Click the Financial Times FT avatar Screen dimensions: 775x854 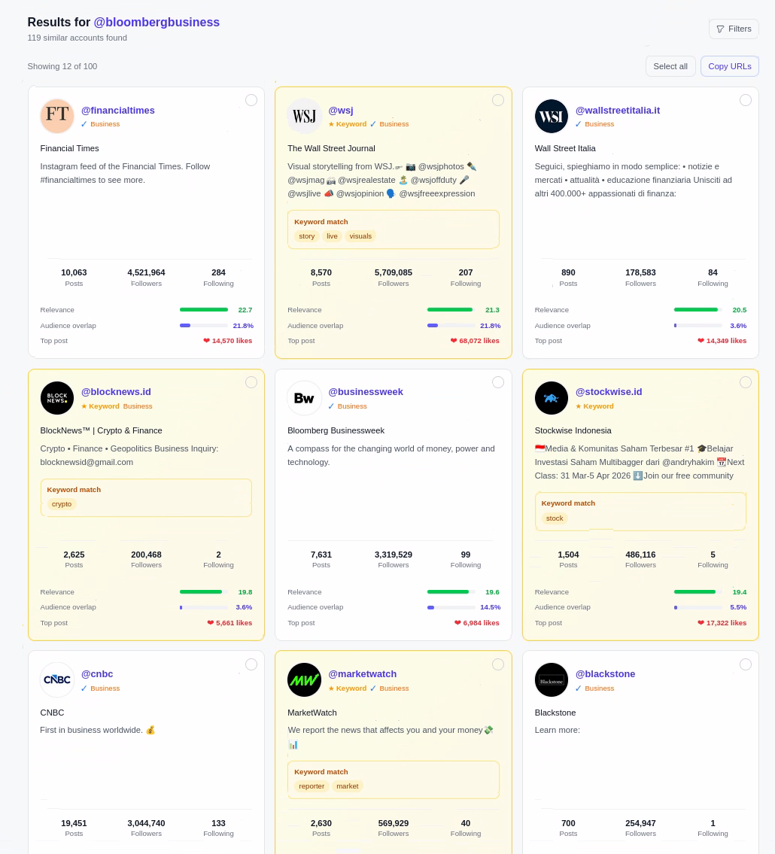point(57,116)
